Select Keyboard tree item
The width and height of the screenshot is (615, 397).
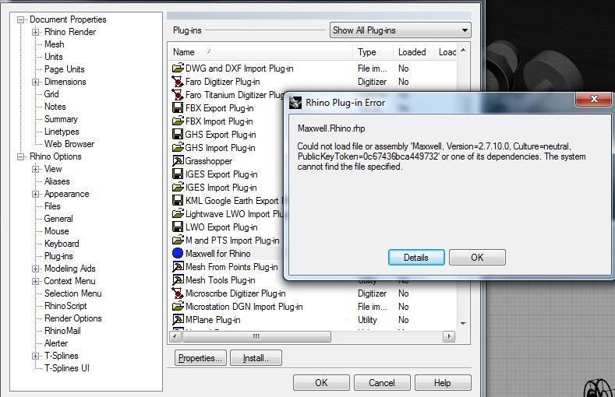62,244
